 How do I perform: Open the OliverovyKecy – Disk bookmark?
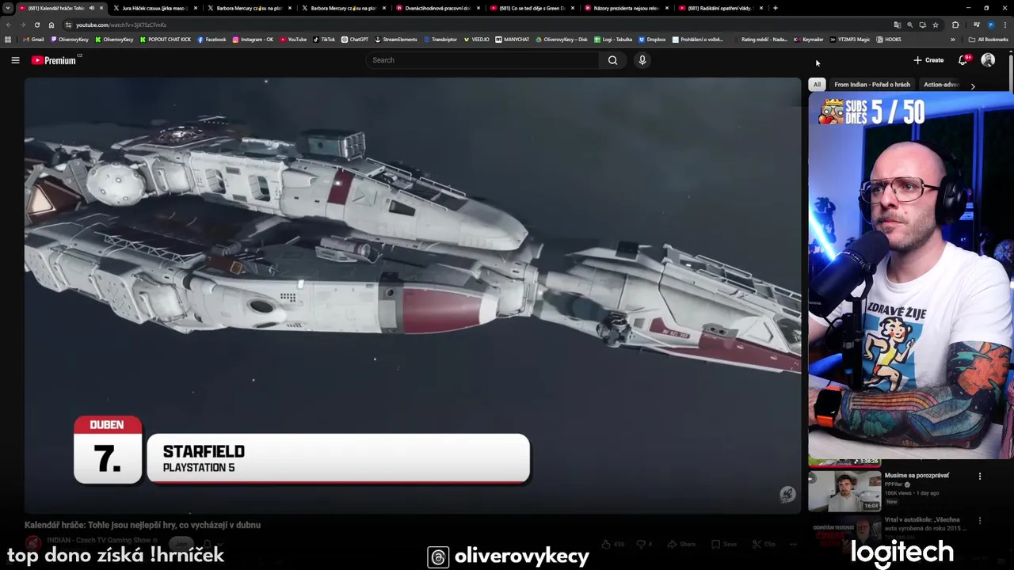click(x=562, y=39)
